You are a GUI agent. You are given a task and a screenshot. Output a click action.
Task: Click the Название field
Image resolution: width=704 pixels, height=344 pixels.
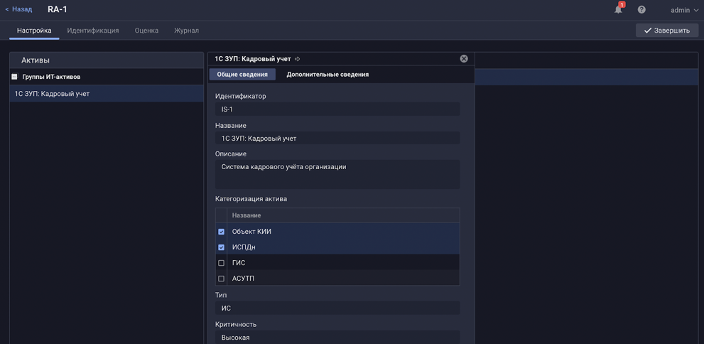[x=337, y=139]
